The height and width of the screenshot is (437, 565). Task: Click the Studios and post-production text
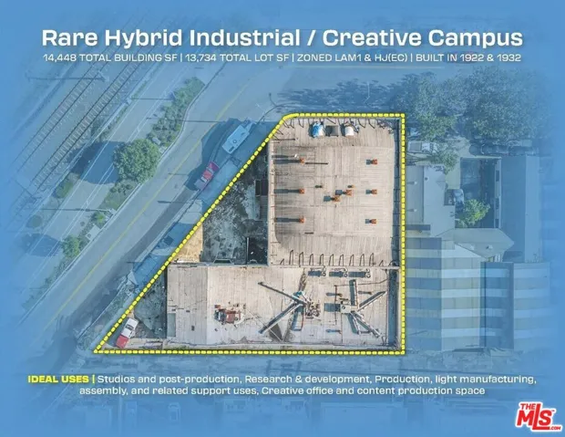169,377
